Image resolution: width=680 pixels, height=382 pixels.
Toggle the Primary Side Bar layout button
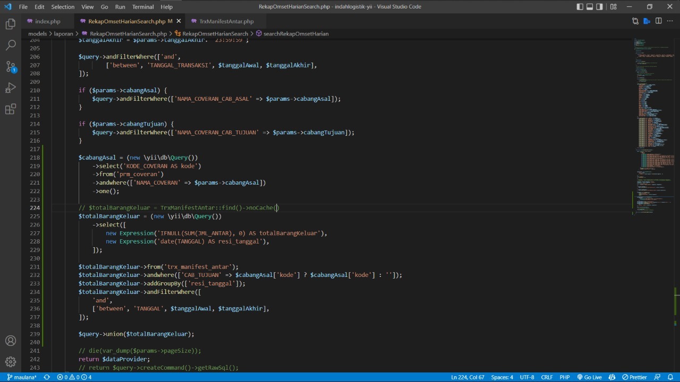click(x=580, y=7)
